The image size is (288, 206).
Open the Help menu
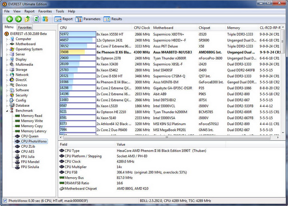pos(72,11)
